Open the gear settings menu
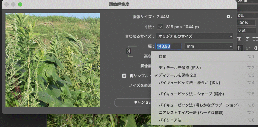This screenshot has height=127, width=258. 229,17
